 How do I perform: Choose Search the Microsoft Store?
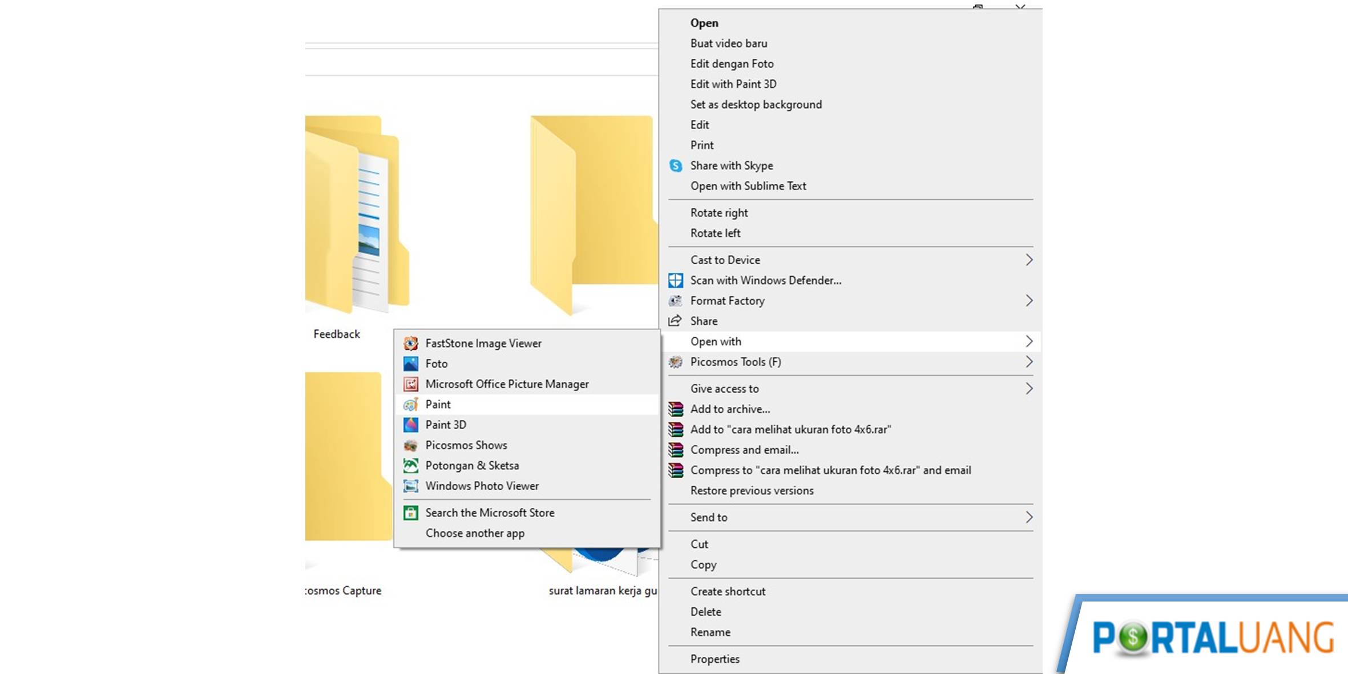click(527, 512)
